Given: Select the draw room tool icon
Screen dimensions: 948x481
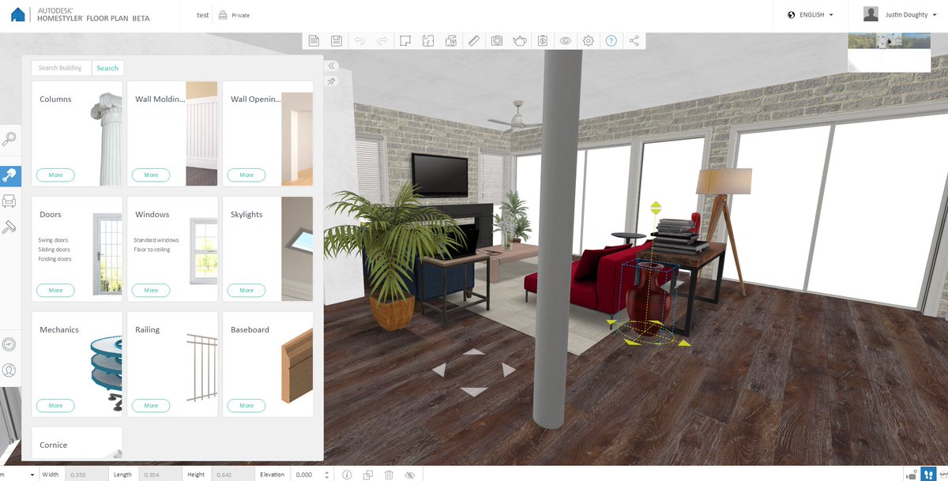Looking at the screenshot, I should point(405,40).
